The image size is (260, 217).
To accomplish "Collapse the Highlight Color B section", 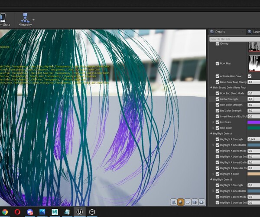I will coord(211,180).
